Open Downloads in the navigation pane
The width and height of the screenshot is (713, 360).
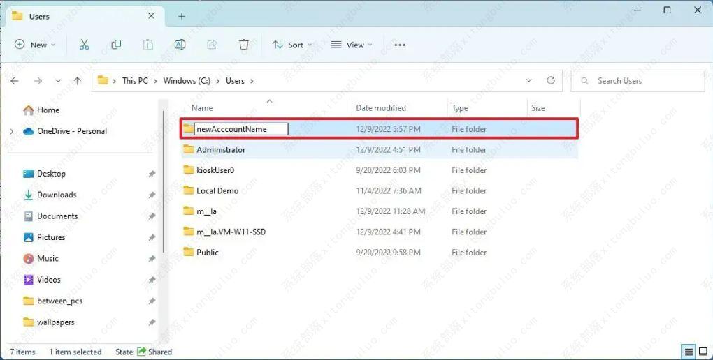coord(57,195)
